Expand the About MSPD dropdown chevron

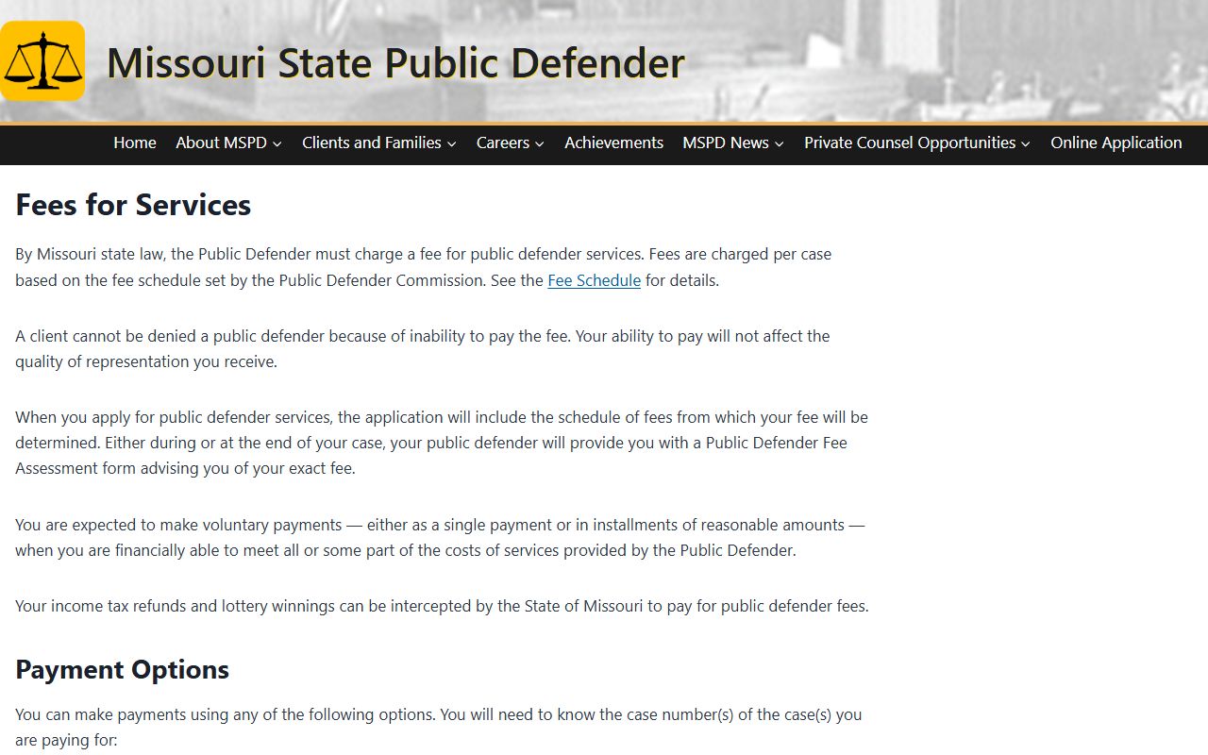click(x=277, y=143)
